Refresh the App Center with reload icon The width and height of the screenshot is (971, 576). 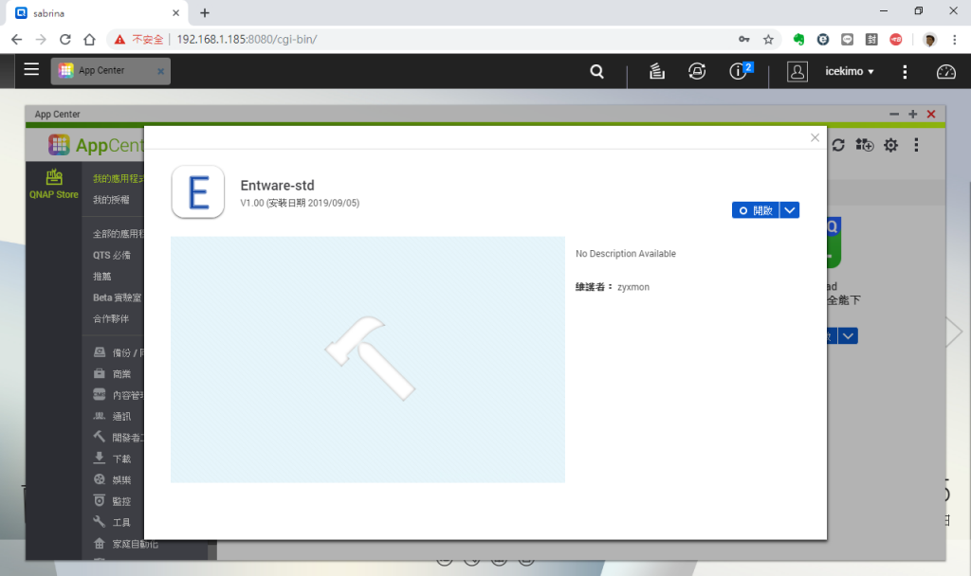838,145
